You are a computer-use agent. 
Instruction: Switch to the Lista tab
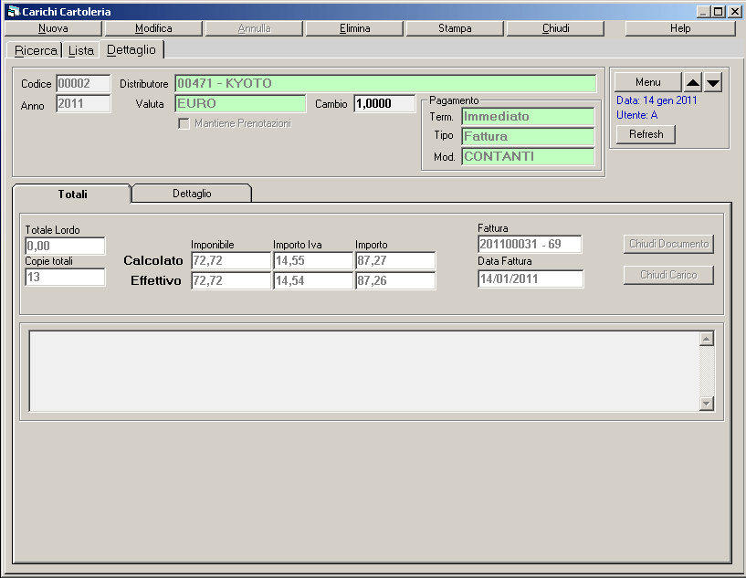tap(81, 50)
